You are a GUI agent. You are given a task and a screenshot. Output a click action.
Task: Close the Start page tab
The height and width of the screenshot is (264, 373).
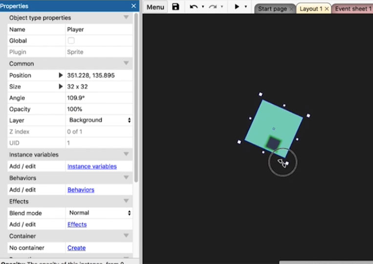(291, 9)
